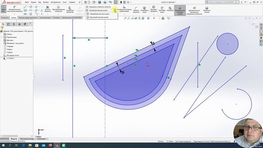
Task: Click the Rapid Sketch tool
Action: tap(162, 10)
